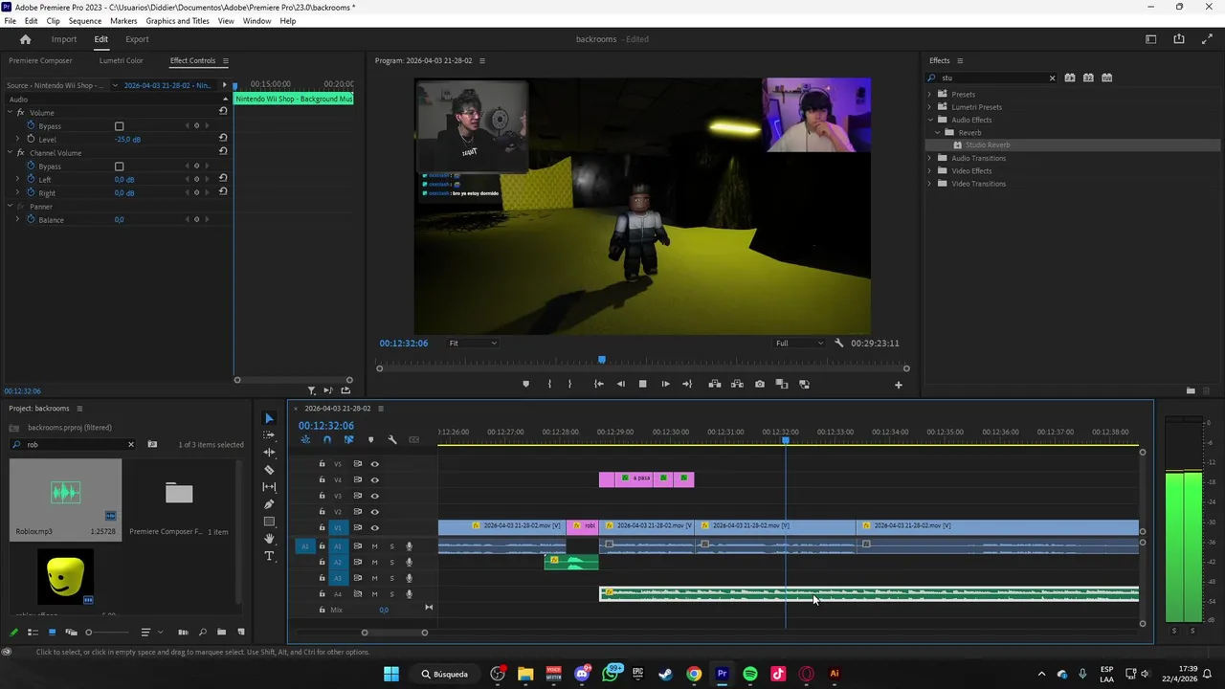Hide video track V4 with its eye
The height and width of the screenshot is (689, 1225).
click(x=375, y=480)
